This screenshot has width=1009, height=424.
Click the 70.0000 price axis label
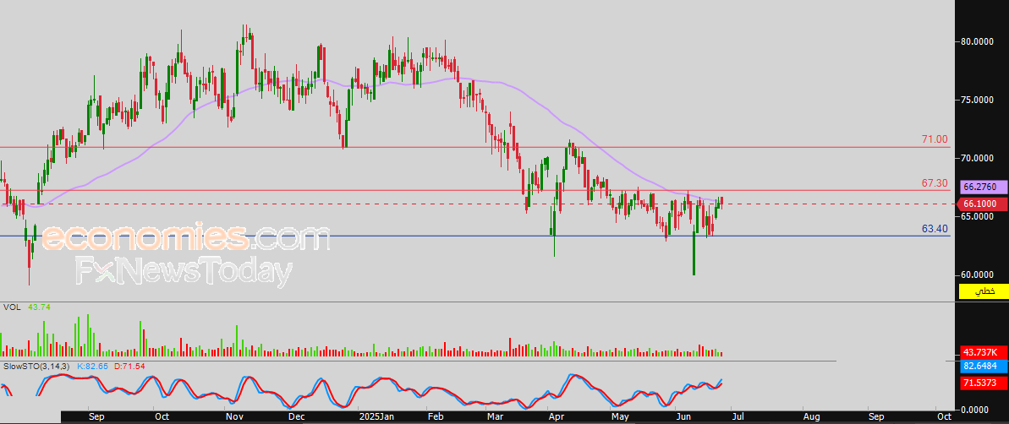[x=978, y=158]
